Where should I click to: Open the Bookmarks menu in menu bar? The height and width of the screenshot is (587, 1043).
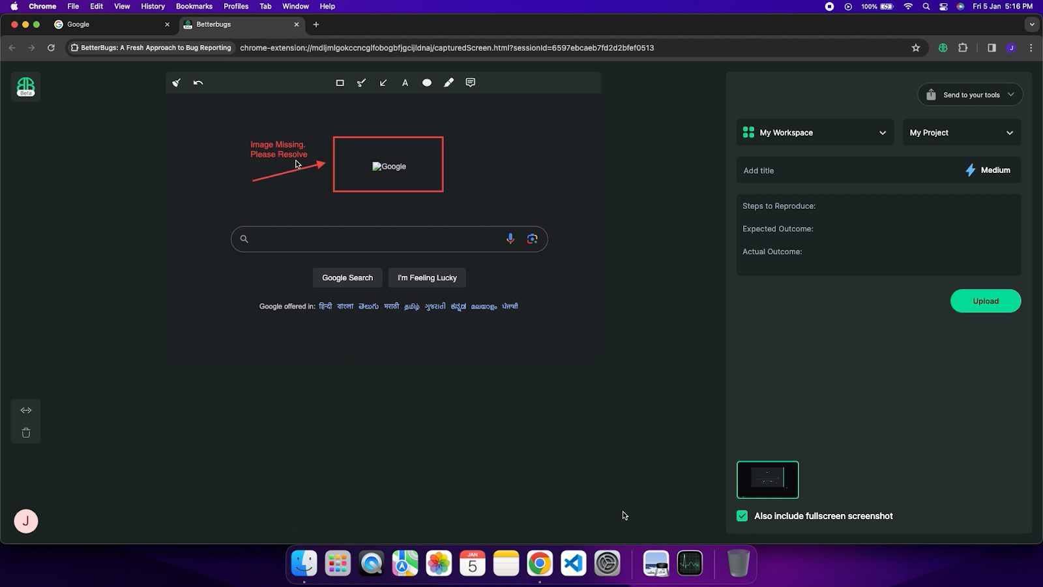tap(194, 7)
